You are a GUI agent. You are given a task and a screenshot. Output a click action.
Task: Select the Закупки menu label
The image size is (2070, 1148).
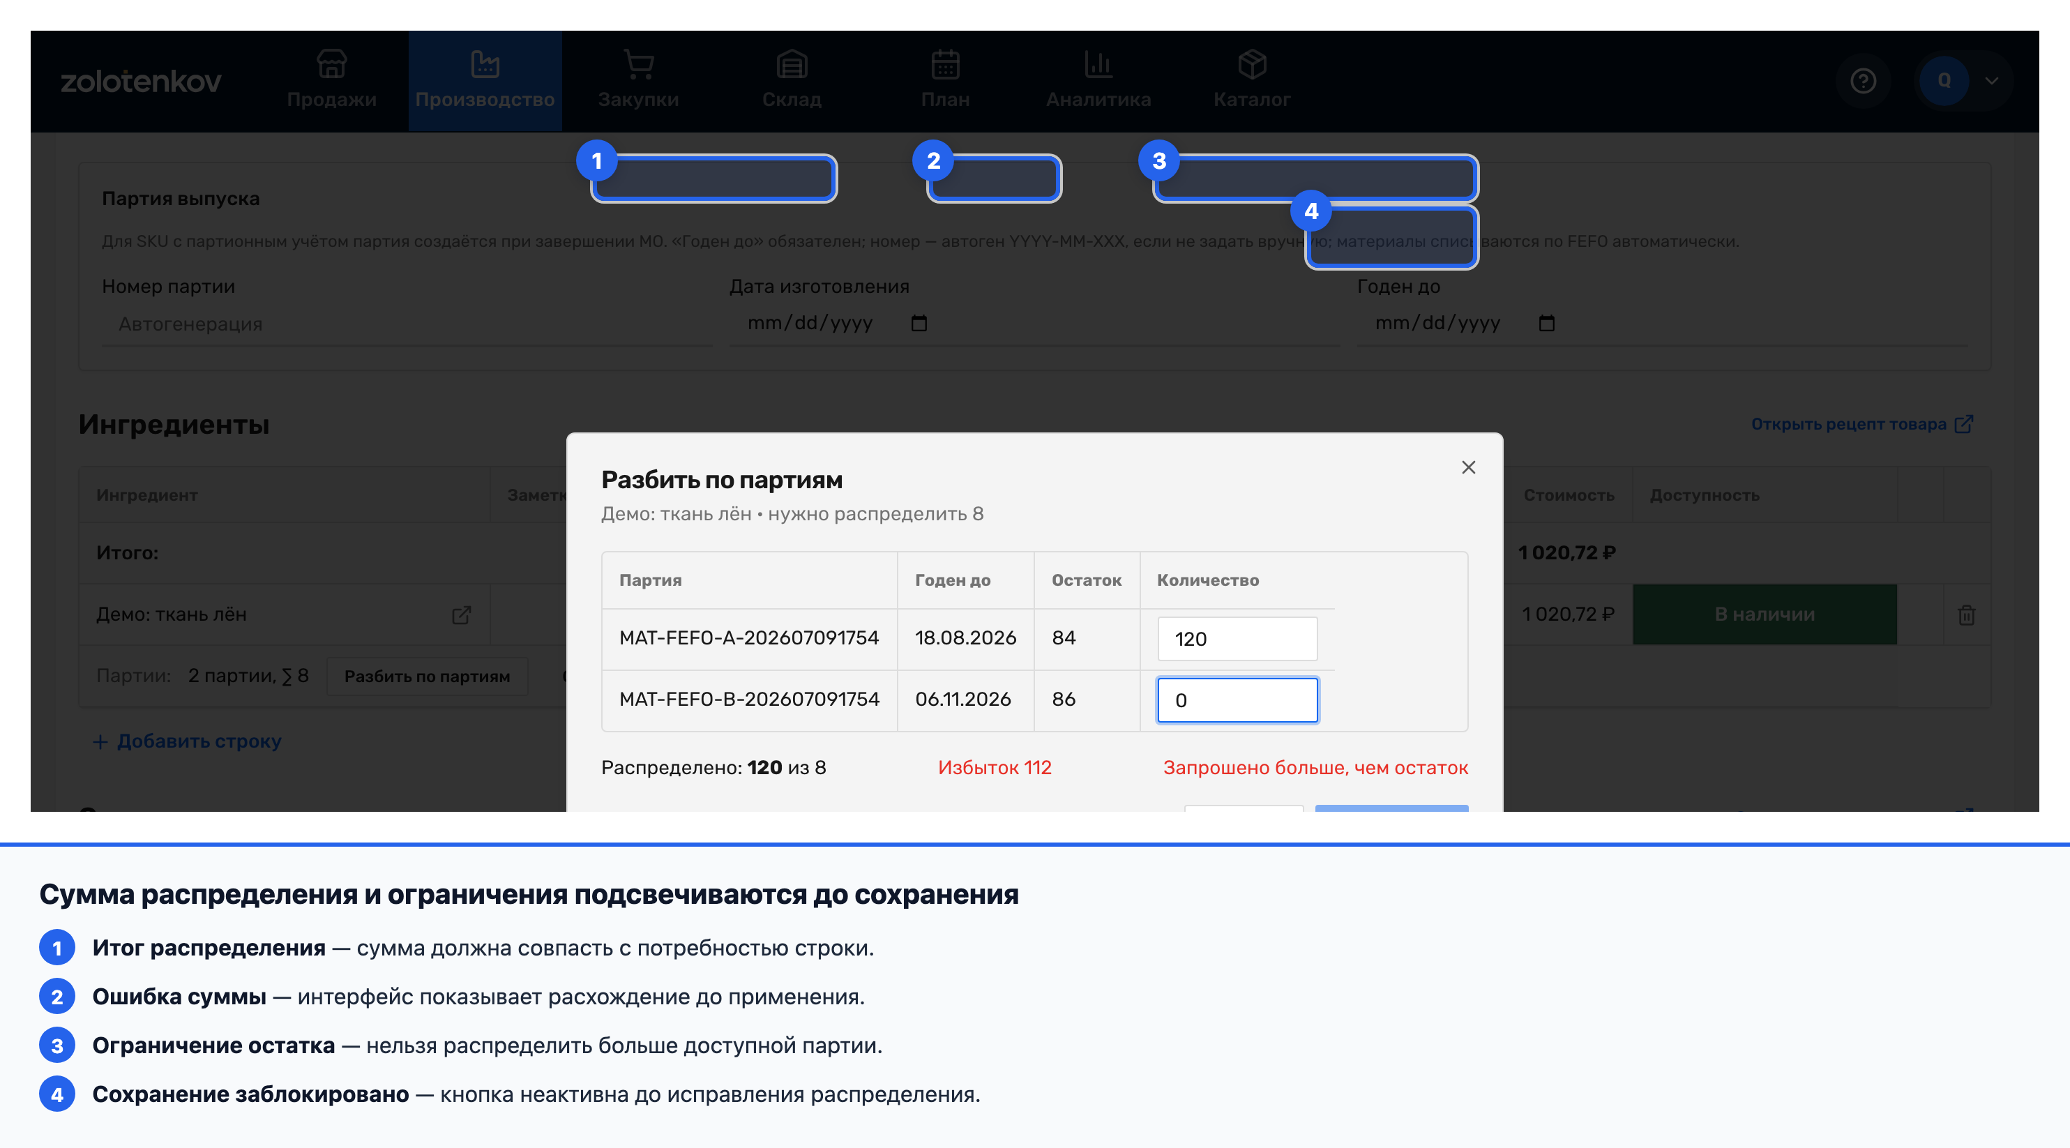coord(638,100)
